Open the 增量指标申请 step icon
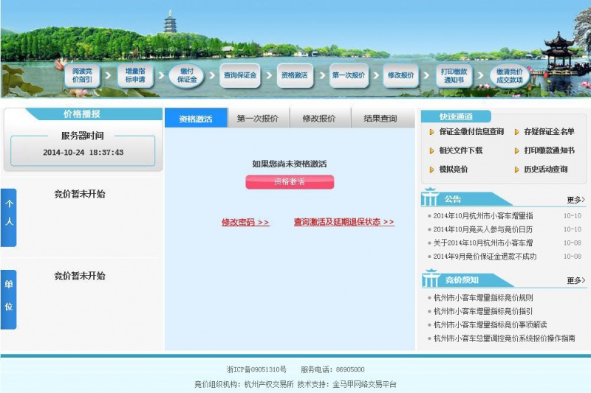 click(134, 75)
